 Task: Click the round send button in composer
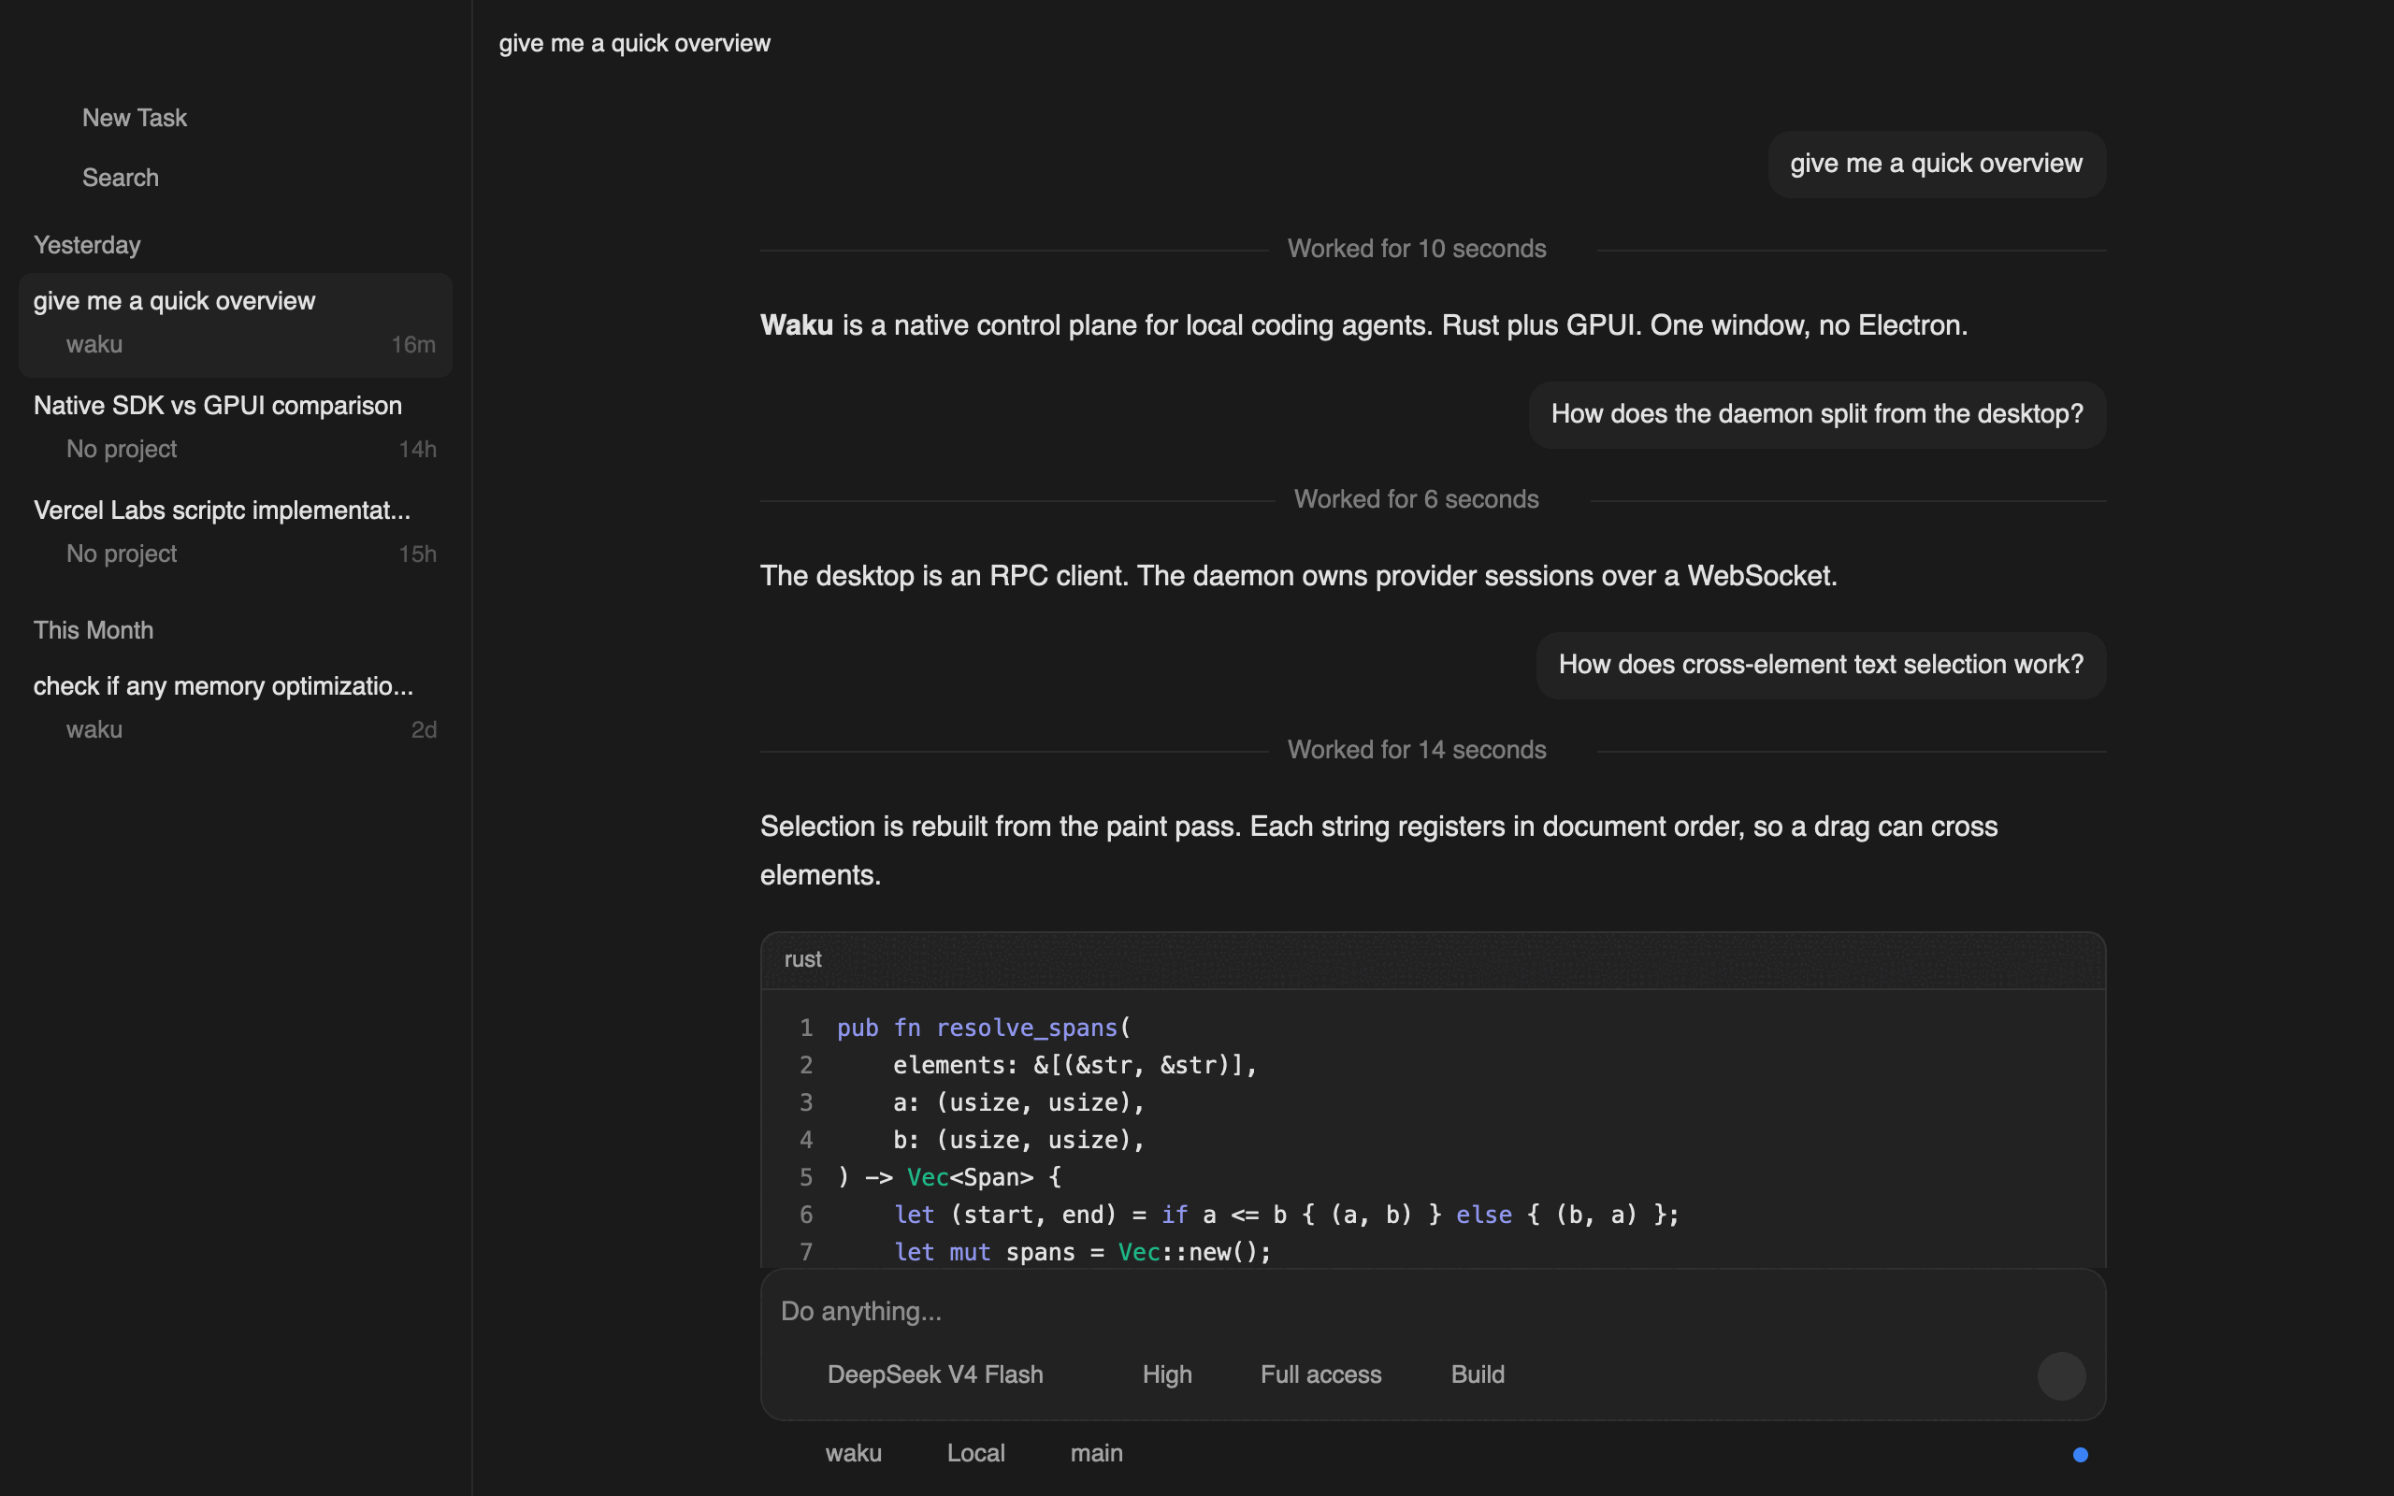click(x=2062, y=1376)
